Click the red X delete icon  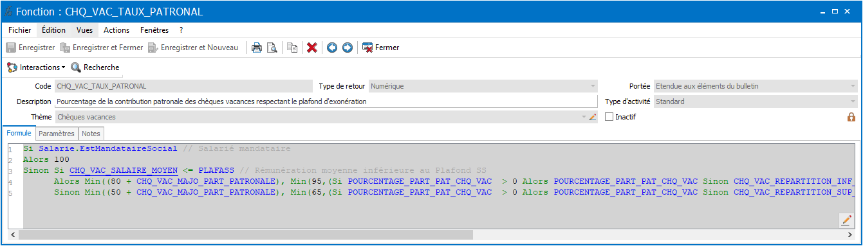(x=312, y=48)
